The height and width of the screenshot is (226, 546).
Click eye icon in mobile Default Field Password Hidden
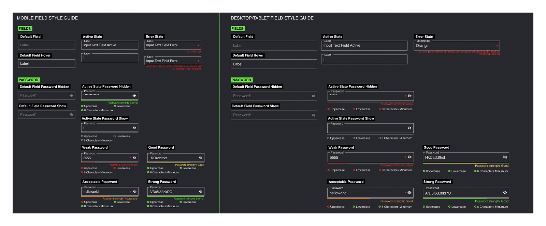point(71,96)
